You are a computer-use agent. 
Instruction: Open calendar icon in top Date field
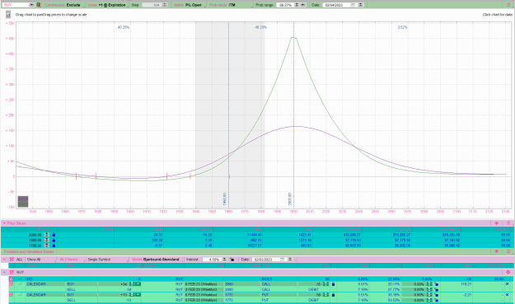(x=353, y=5)
